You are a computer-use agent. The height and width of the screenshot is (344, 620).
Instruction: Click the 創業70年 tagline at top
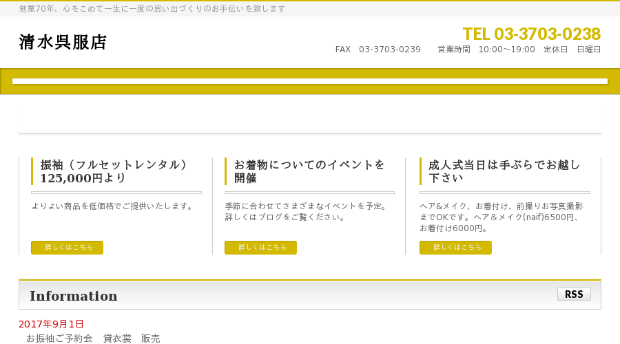152,9
